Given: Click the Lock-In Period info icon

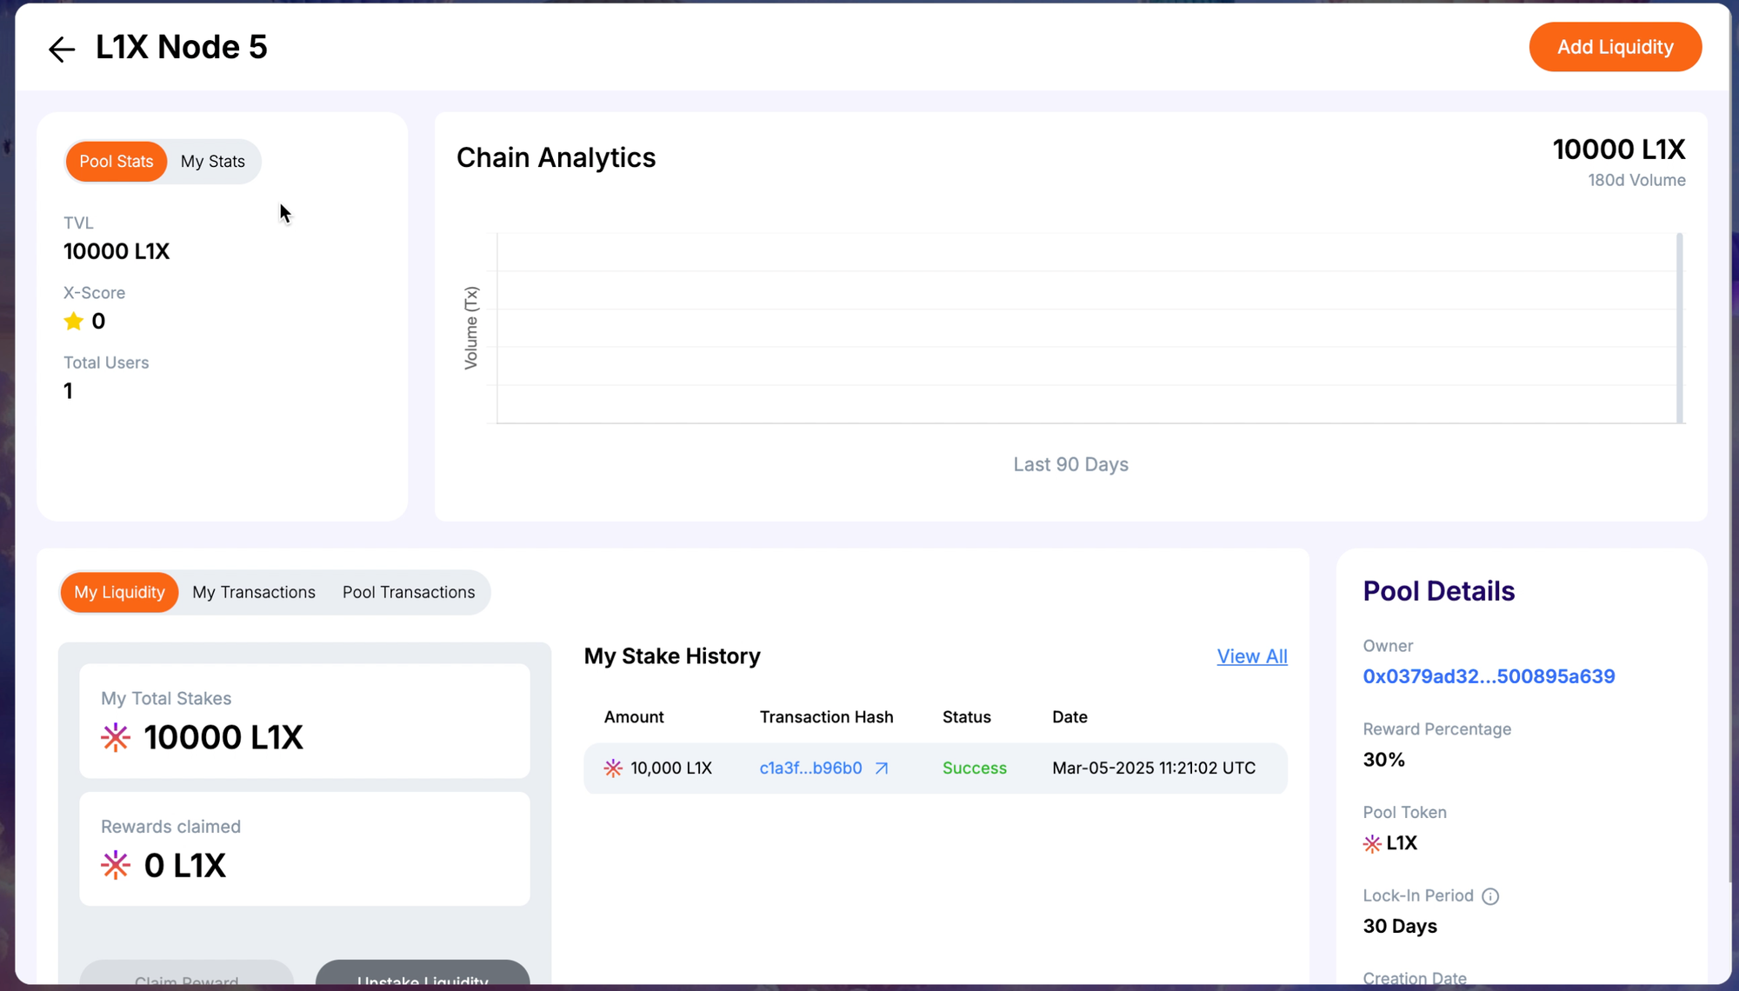Looking at the screenshot, I should pos(1490,896).
